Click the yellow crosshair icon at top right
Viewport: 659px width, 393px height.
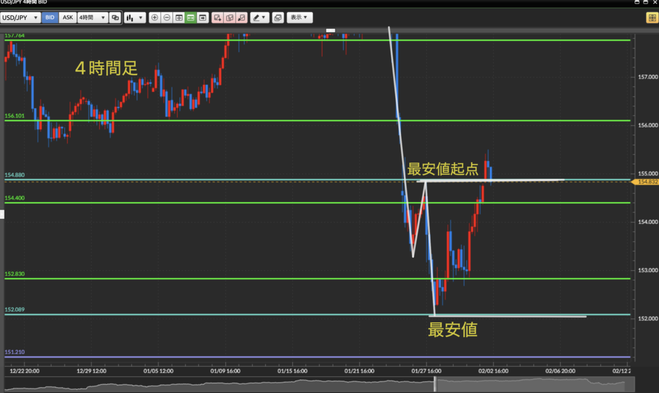point(651,18)
